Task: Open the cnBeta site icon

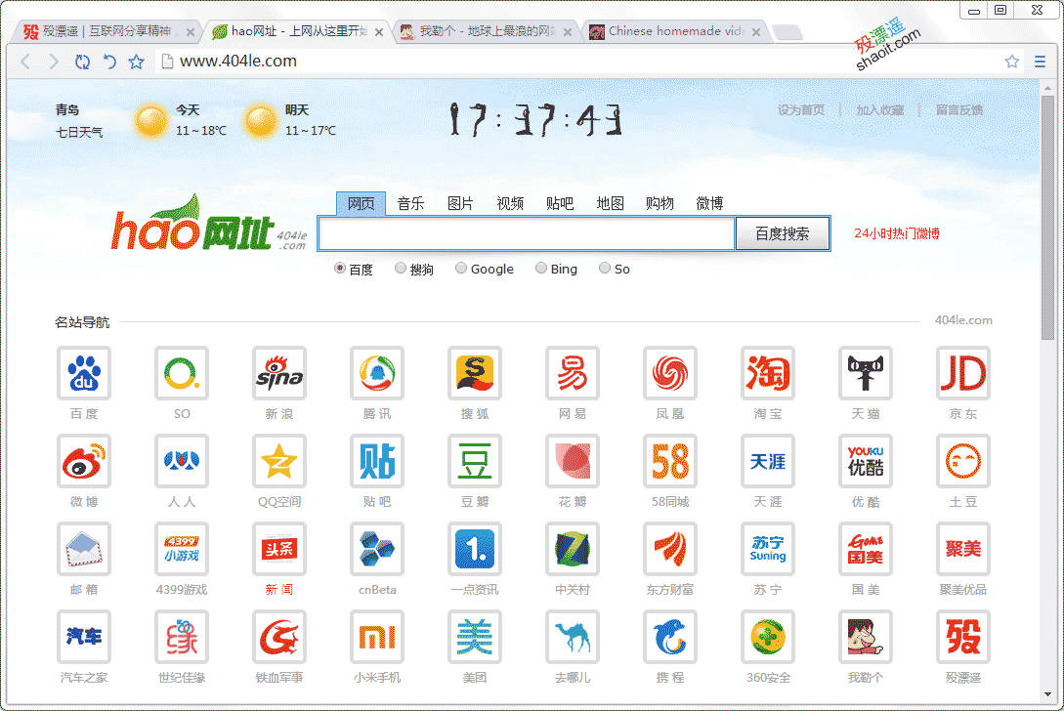Action: (x=376, y=549)
